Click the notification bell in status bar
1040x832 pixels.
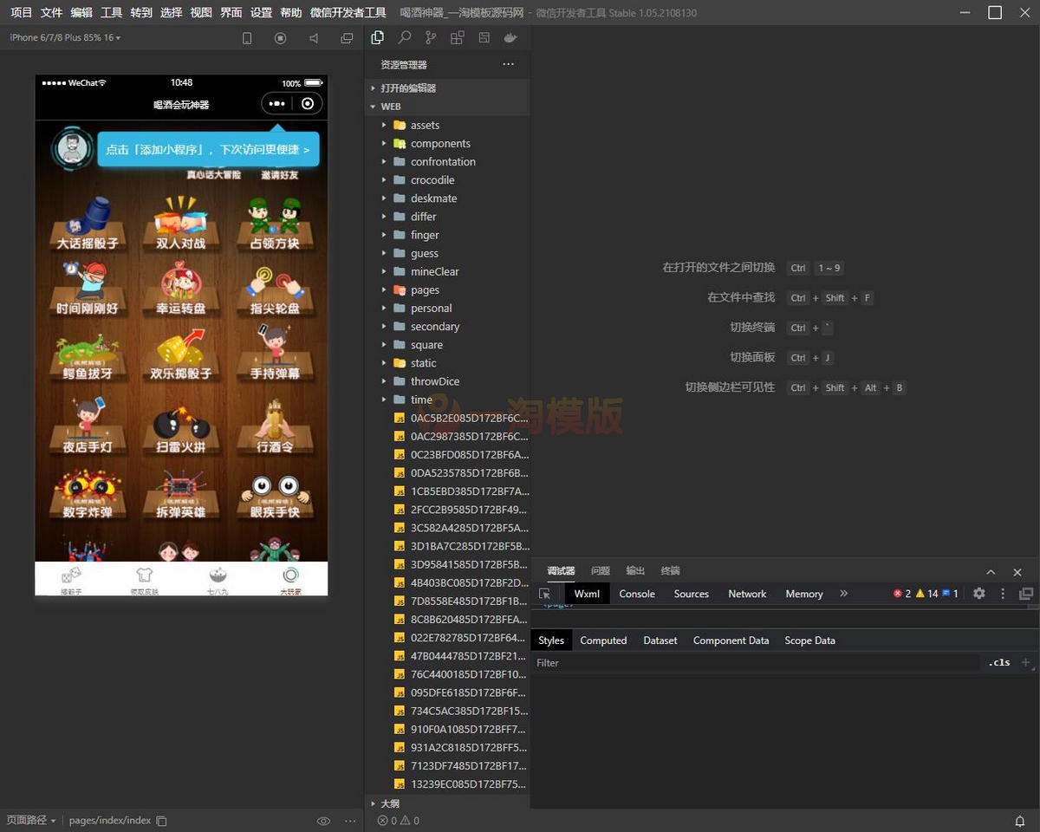tap(1020, 821)
